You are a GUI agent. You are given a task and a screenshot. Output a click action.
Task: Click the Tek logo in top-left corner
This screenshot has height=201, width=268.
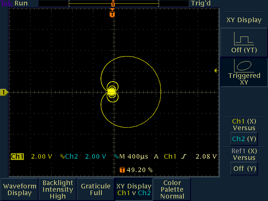6,3
